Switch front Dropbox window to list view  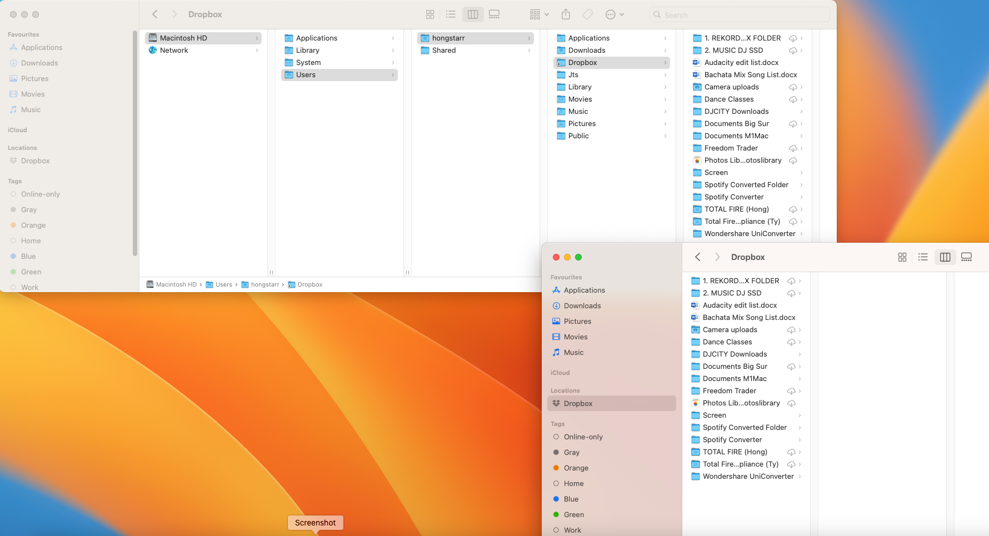[923, 257]
